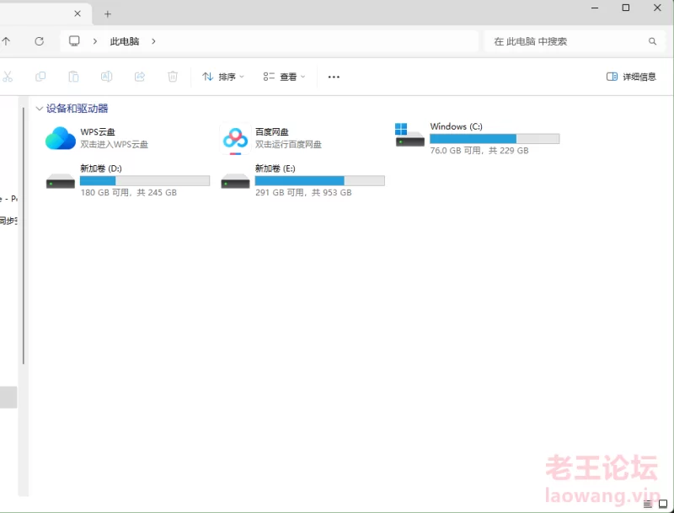
Task: Click the text 291 GB 可用, 共 953 GB
Action: click(303, 193)
